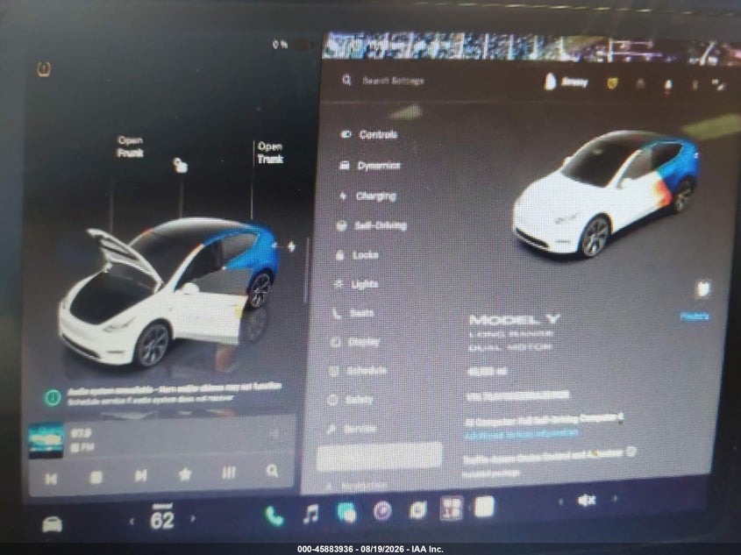Open the driver profile selector
The image size is (741, 555).
coord(566,82)
